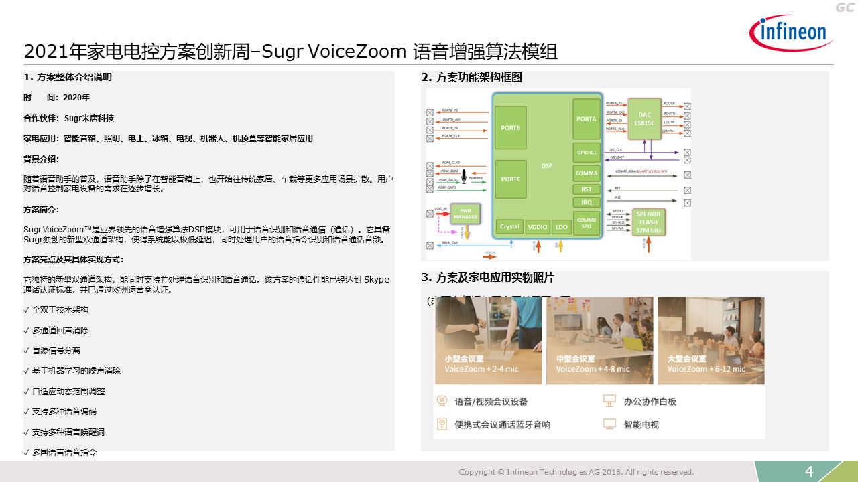
Task: Click the TV icon beside 智能电视
Action: (609, 424)
